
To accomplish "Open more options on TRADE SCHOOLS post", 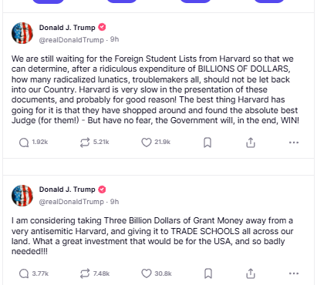I will point(294,273).
